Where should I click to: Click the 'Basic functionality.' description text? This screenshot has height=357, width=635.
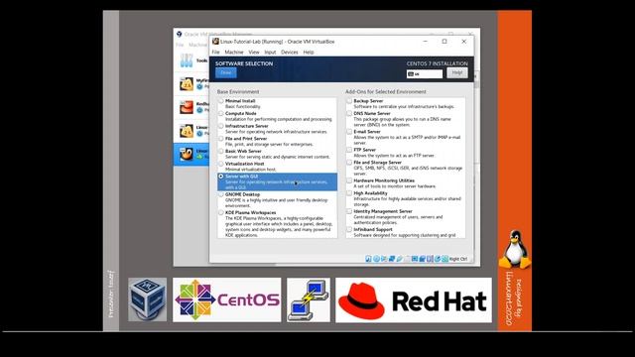pos(243,106)
